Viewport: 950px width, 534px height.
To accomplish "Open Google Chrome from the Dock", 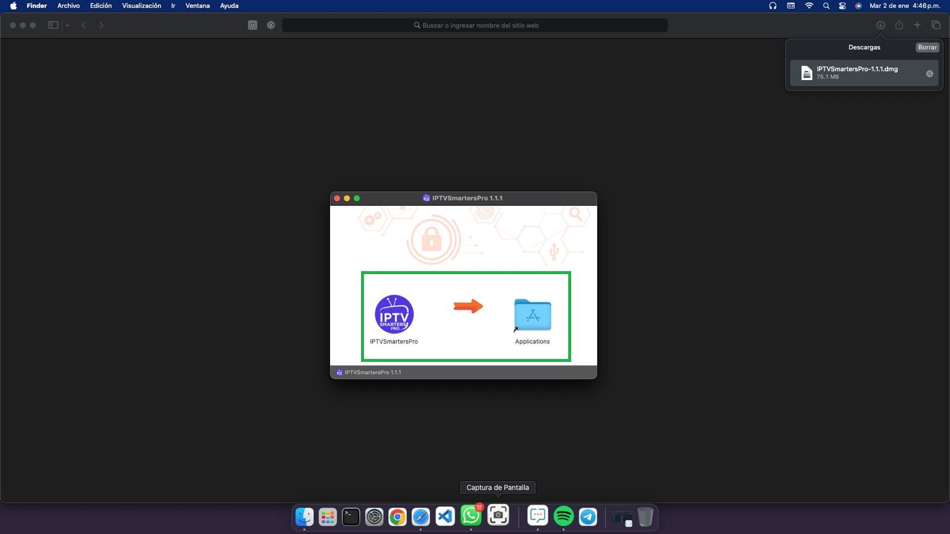I will point(397,517).
